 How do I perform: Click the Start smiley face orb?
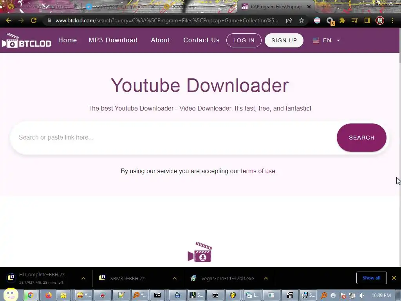(x=11, y=295)
